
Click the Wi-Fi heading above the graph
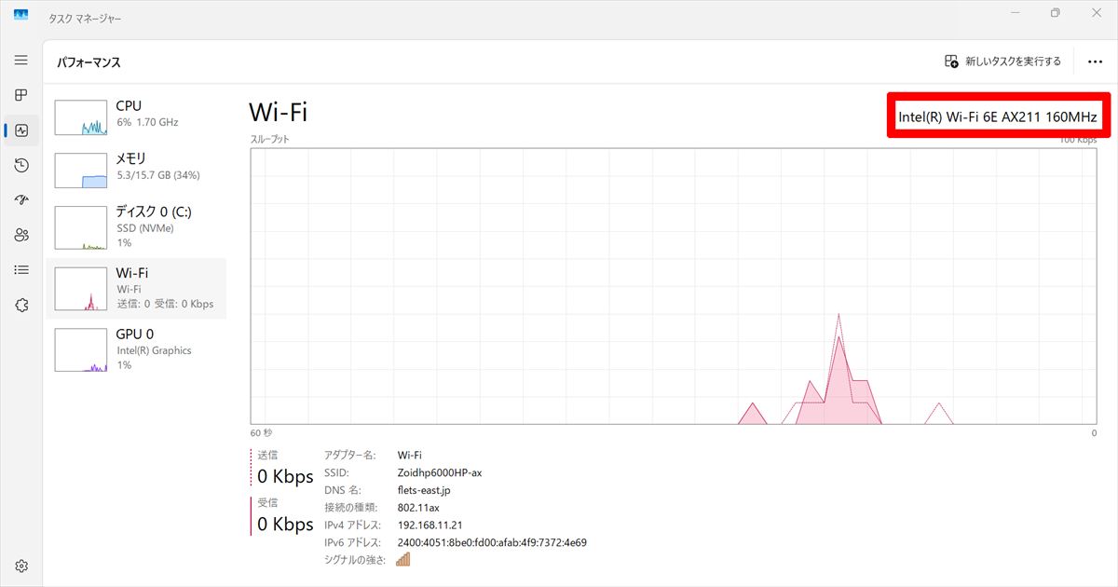278,112
